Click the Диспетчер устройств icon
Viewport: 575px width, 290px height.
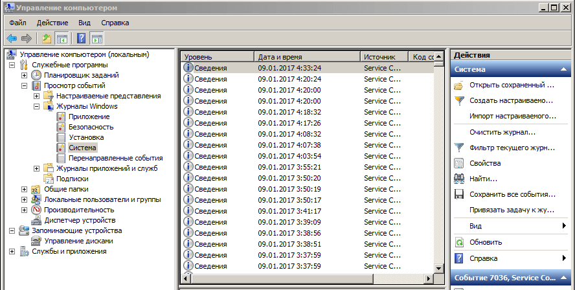click(x=36, y=220)
